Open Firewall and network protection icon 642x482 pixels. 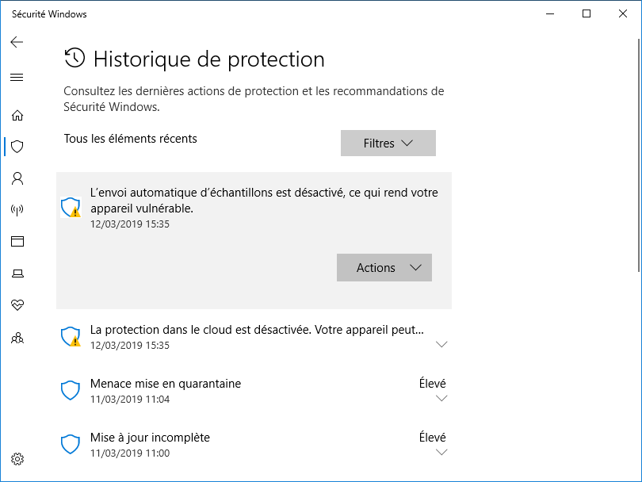[x=17, y=209]
